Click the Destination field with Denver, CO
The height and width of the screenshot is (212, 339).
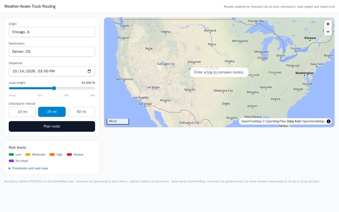52,52
